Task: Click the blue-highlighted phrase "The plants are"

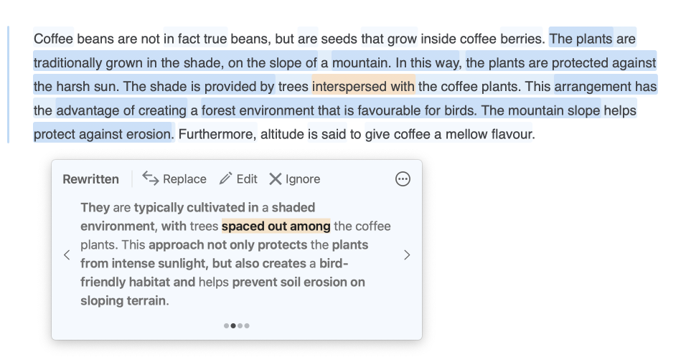Action: coord(592,38)
